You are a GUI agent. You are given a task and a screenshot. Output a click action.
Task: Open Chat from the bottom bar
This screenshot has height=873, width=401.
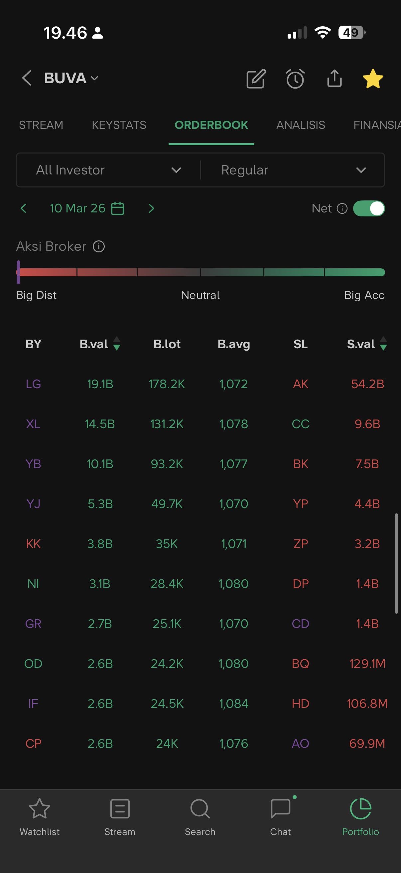[x=281, y=809]
